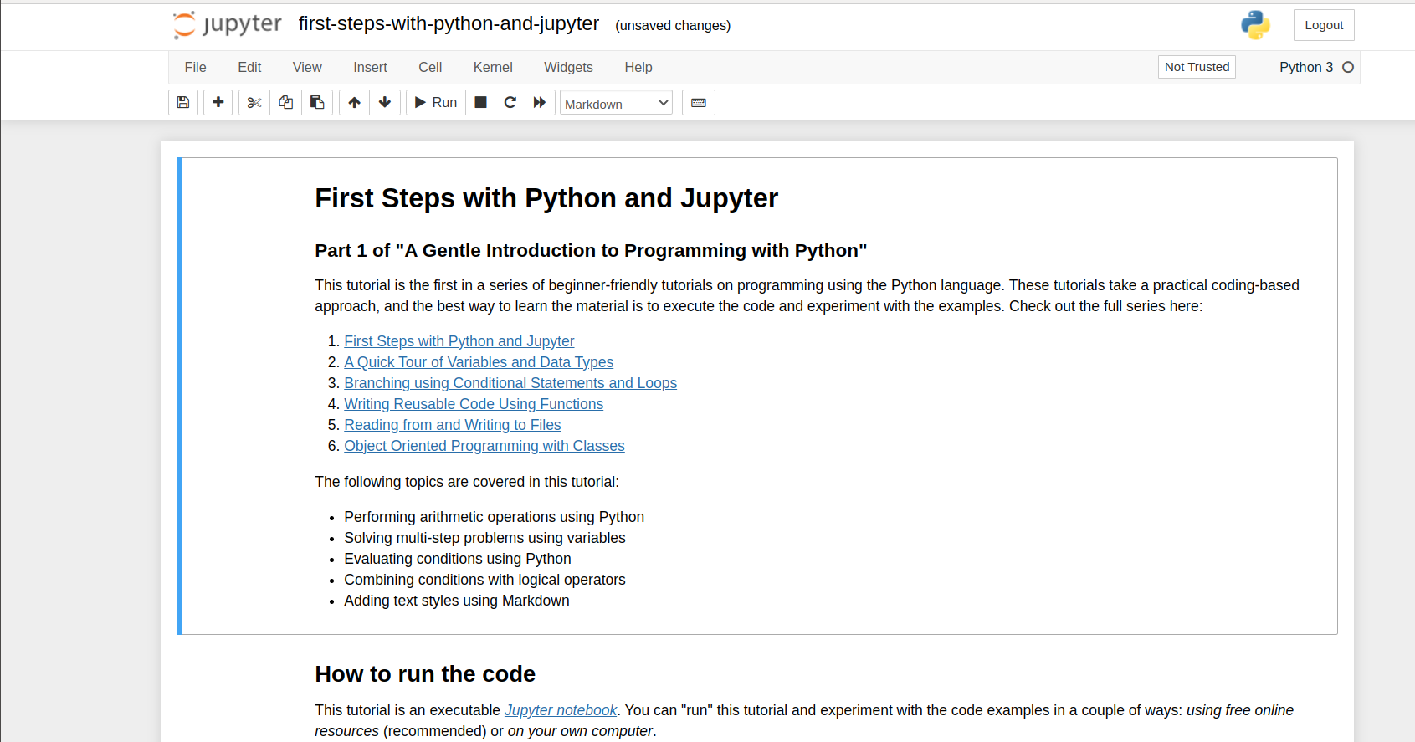Copy selected cells
The image size is (1415, 742).
286,102
